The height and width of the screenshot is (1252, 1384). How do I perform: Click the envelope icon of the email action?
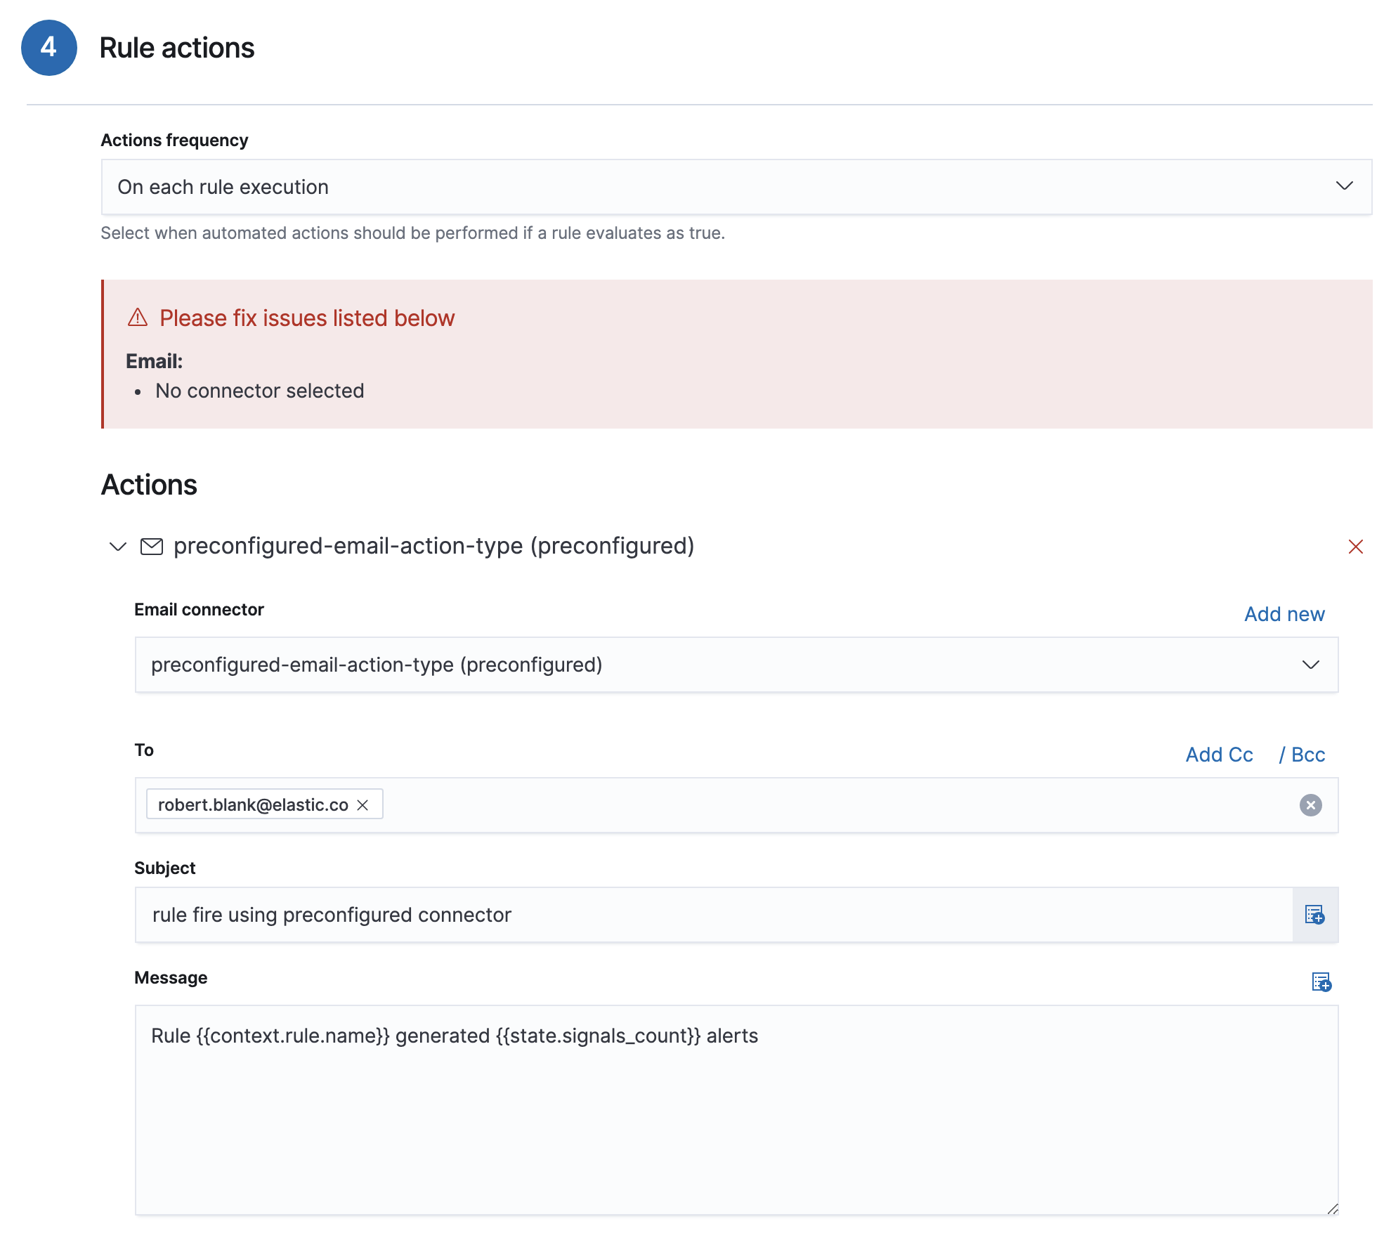pyautogui.click(x=152, y=546)
